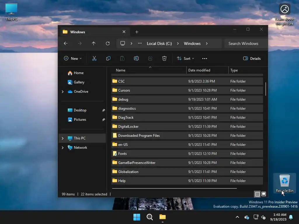The width and height of the screenshot is (299, 224).
Task: Sort by Type column header
Action: [x=246, y=70]
